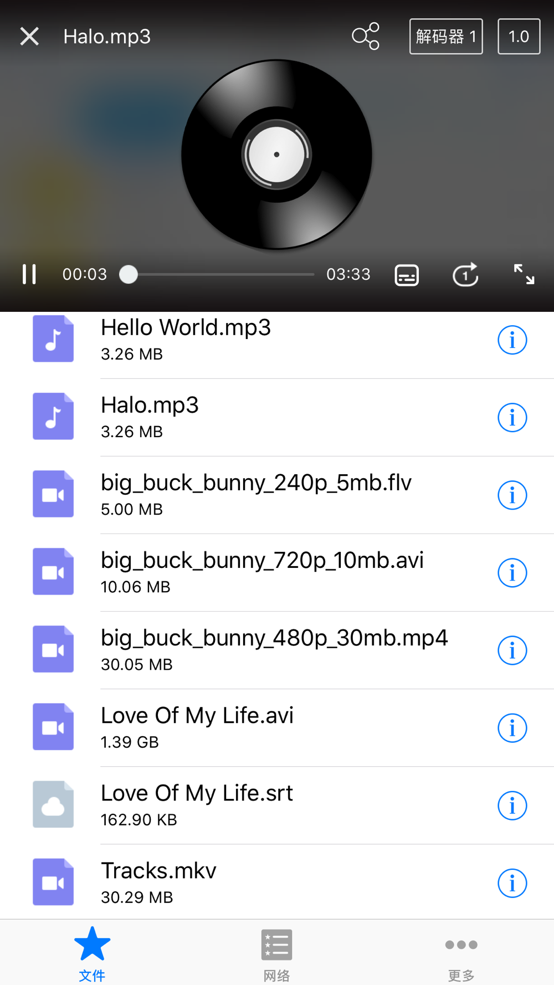Tap the vinyl record artwork

tap(276, 155)
